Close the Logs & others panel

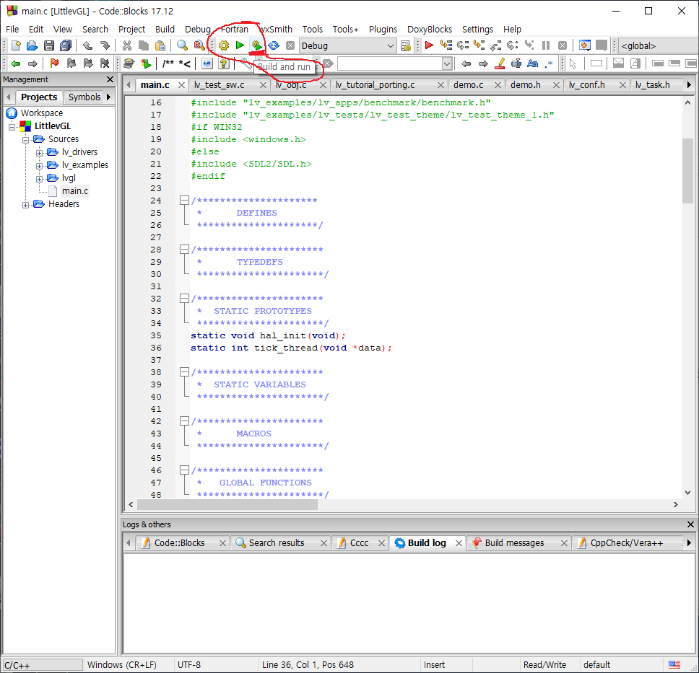690,524
